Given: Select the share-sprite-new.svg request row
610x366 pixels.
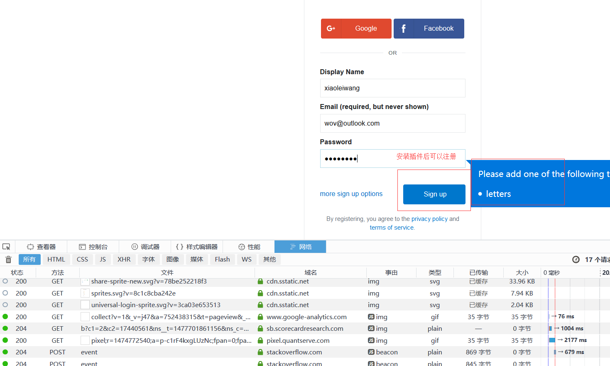Looking at the screenshot, I should tap(305, 281).
